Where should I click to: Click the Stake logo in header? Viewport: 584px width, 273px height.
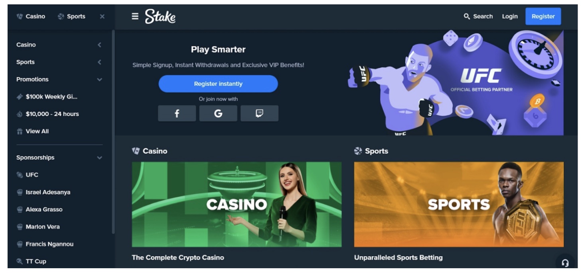pos(160,16)
